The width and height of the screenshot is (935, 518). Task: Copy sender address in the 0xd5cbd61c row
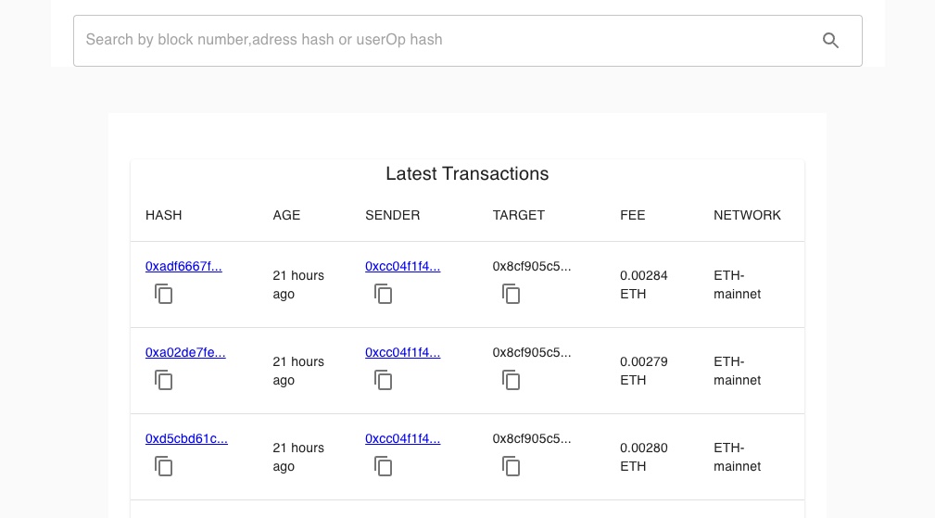(384, 467)
